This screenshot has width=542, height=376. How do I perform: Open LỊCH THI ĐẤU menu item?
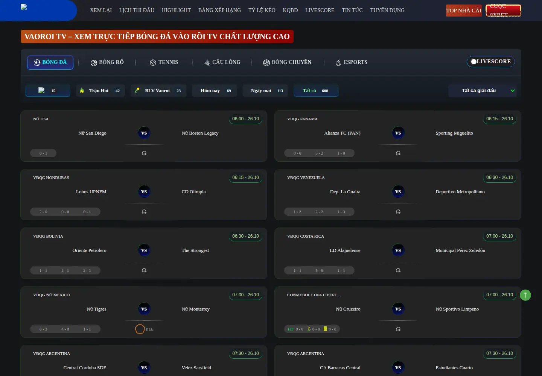137,11
